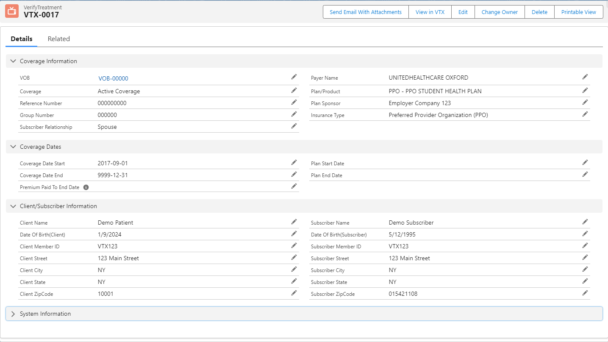Edit Client Name using pencil icon

294,222
